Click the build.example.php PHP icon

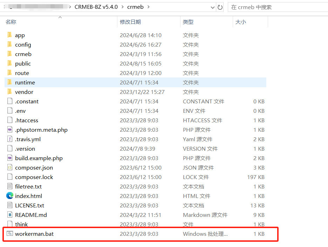pyautogui.click(x=10, y=158)
